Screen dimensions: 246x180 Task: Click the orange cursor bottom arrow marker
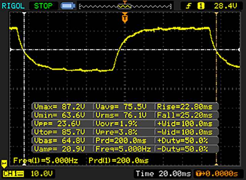coord(216,164)
